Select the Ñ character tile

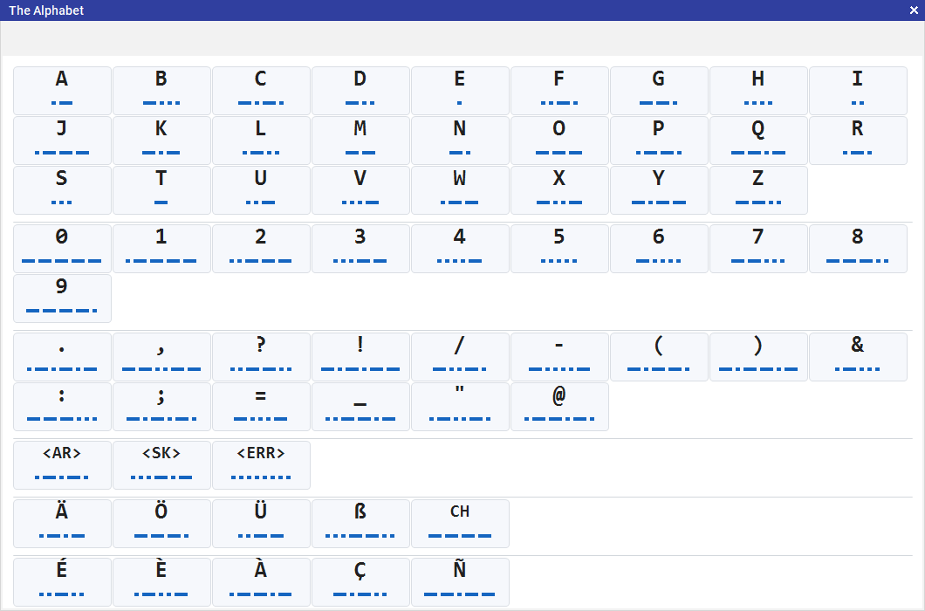(x=460, y=582)
